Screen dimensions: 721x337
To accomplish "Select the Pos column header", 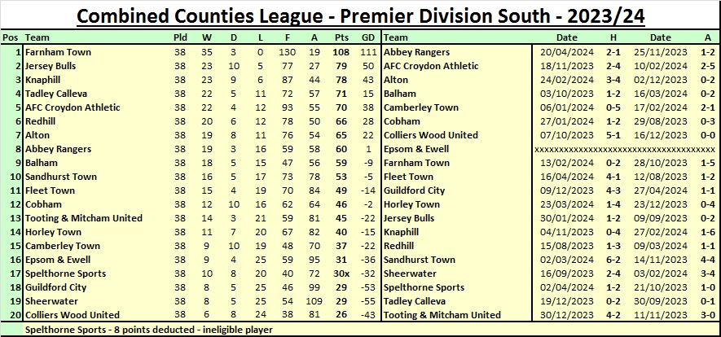I will click(11, 37).
